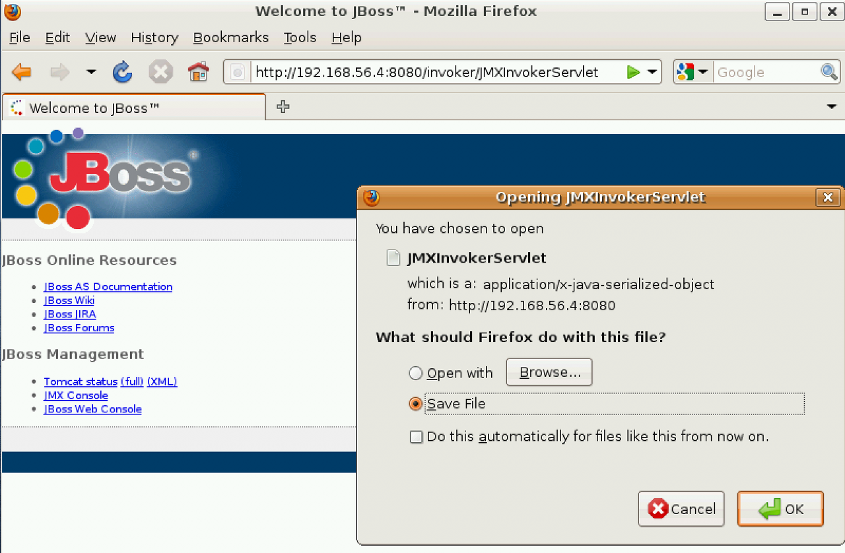Open the (full) Tomcat status link

pyautogui.click(x=132, y=381)
